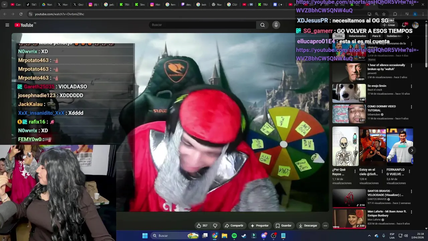Switch to the Twitch 'des' browser tab

(x=186, y=5)
